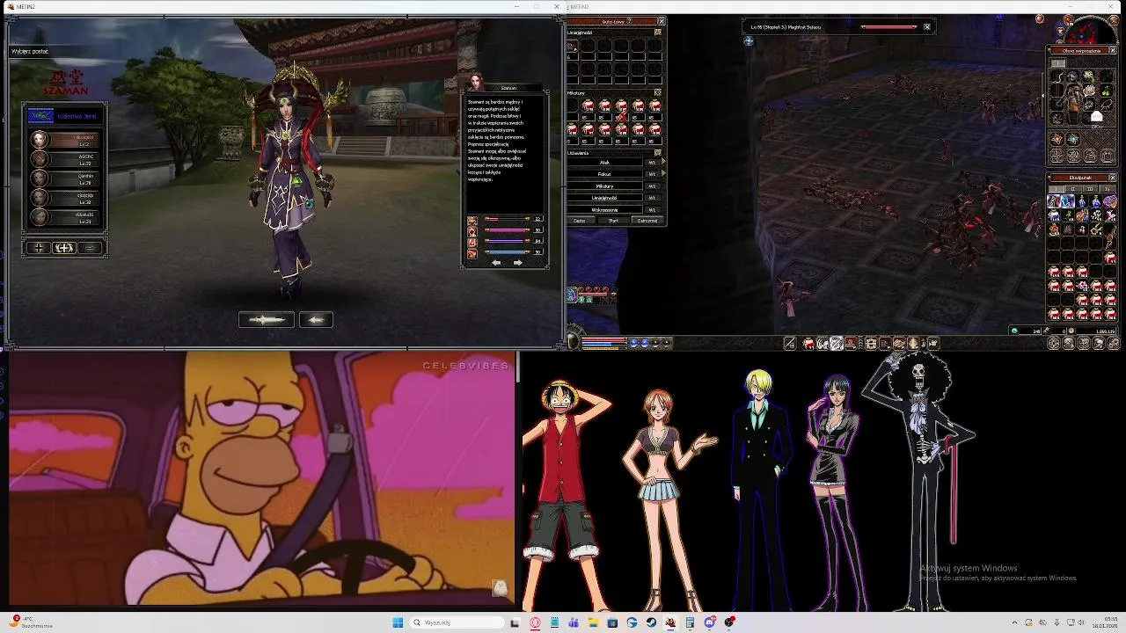Screen dimensions: 1126x633
Task: Close the Auto Łowy panel
Action: pos(661,21)
